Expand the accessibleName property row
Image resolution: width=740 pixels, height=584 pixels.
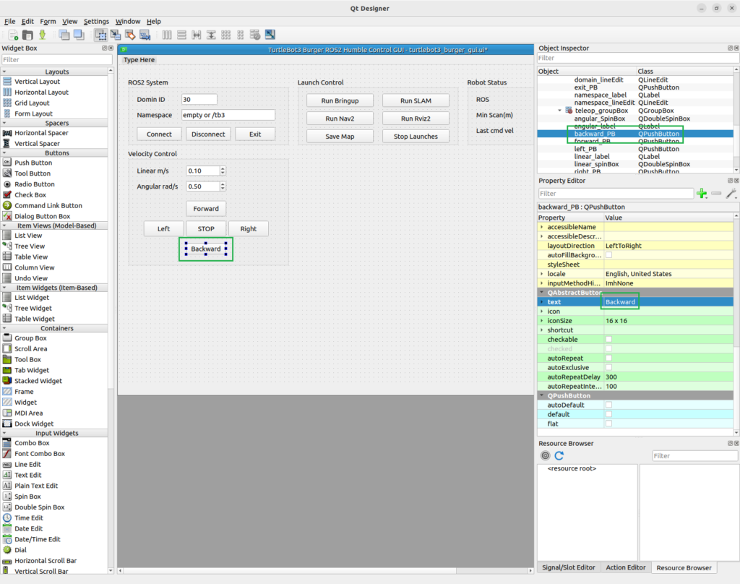pos(542,227)
